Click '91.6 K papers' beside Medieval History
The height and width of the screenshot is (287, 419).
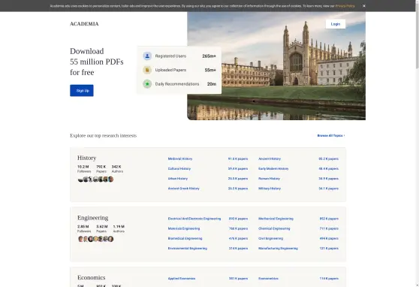click(238, 159)
